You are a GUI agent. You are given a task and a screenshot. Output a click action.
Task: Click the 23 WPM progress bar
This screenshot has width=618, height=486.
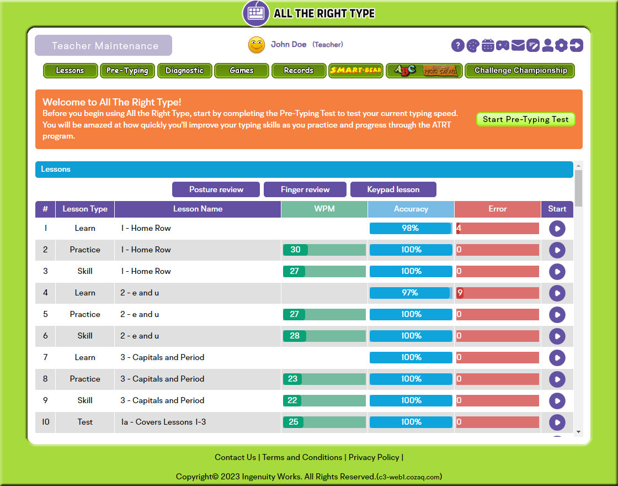pyautogui.click(x=324, y=379)
